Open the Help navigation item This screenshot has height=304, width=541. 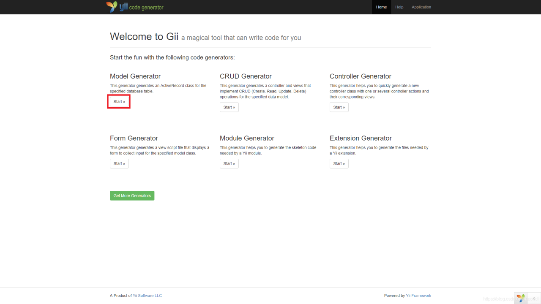[x=399, y=7]
